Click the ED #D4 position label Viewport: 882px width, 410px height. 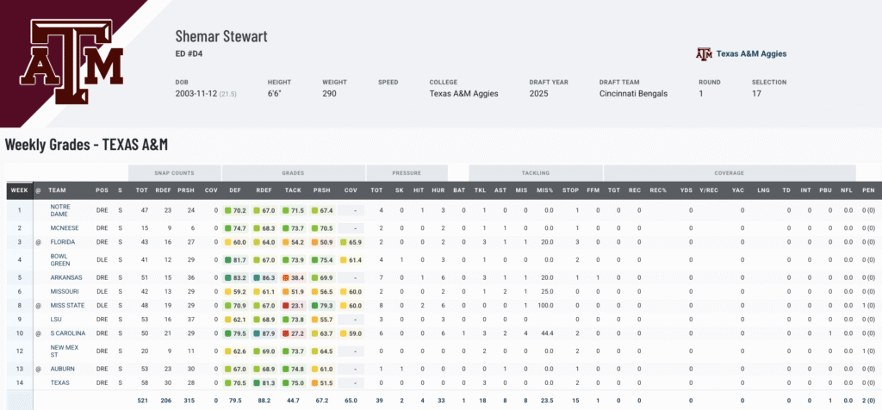tap(189, 54)
